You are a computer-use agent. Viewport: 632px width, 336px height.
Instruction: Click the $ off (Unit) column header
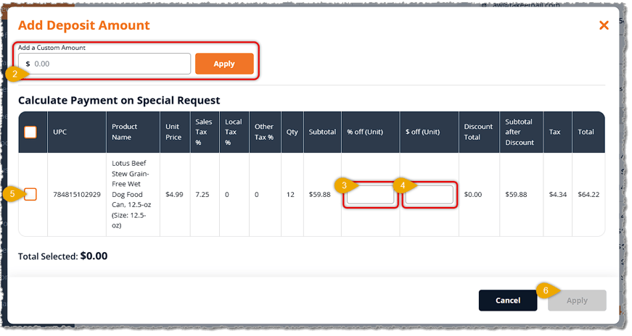(x=422, y=132)
